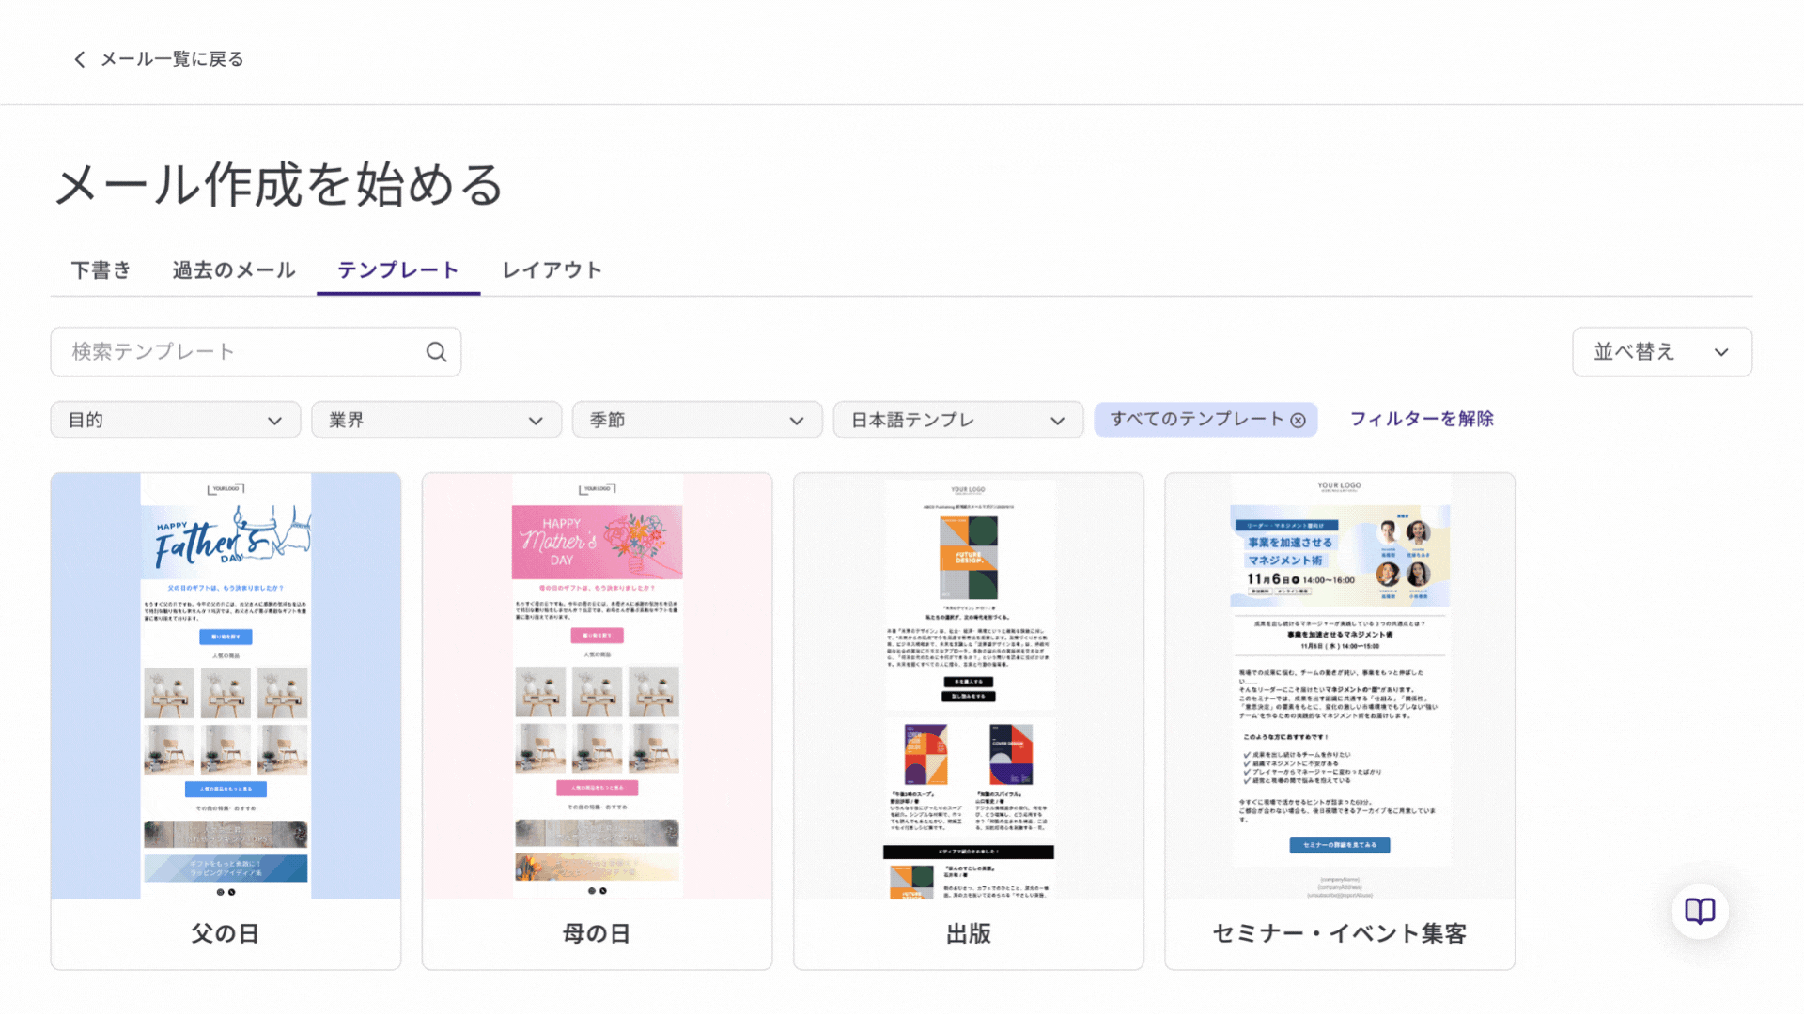Select the レイアウト tab
The width and height of the screenshot is (1804, 1014).
[x=552, y=270]
